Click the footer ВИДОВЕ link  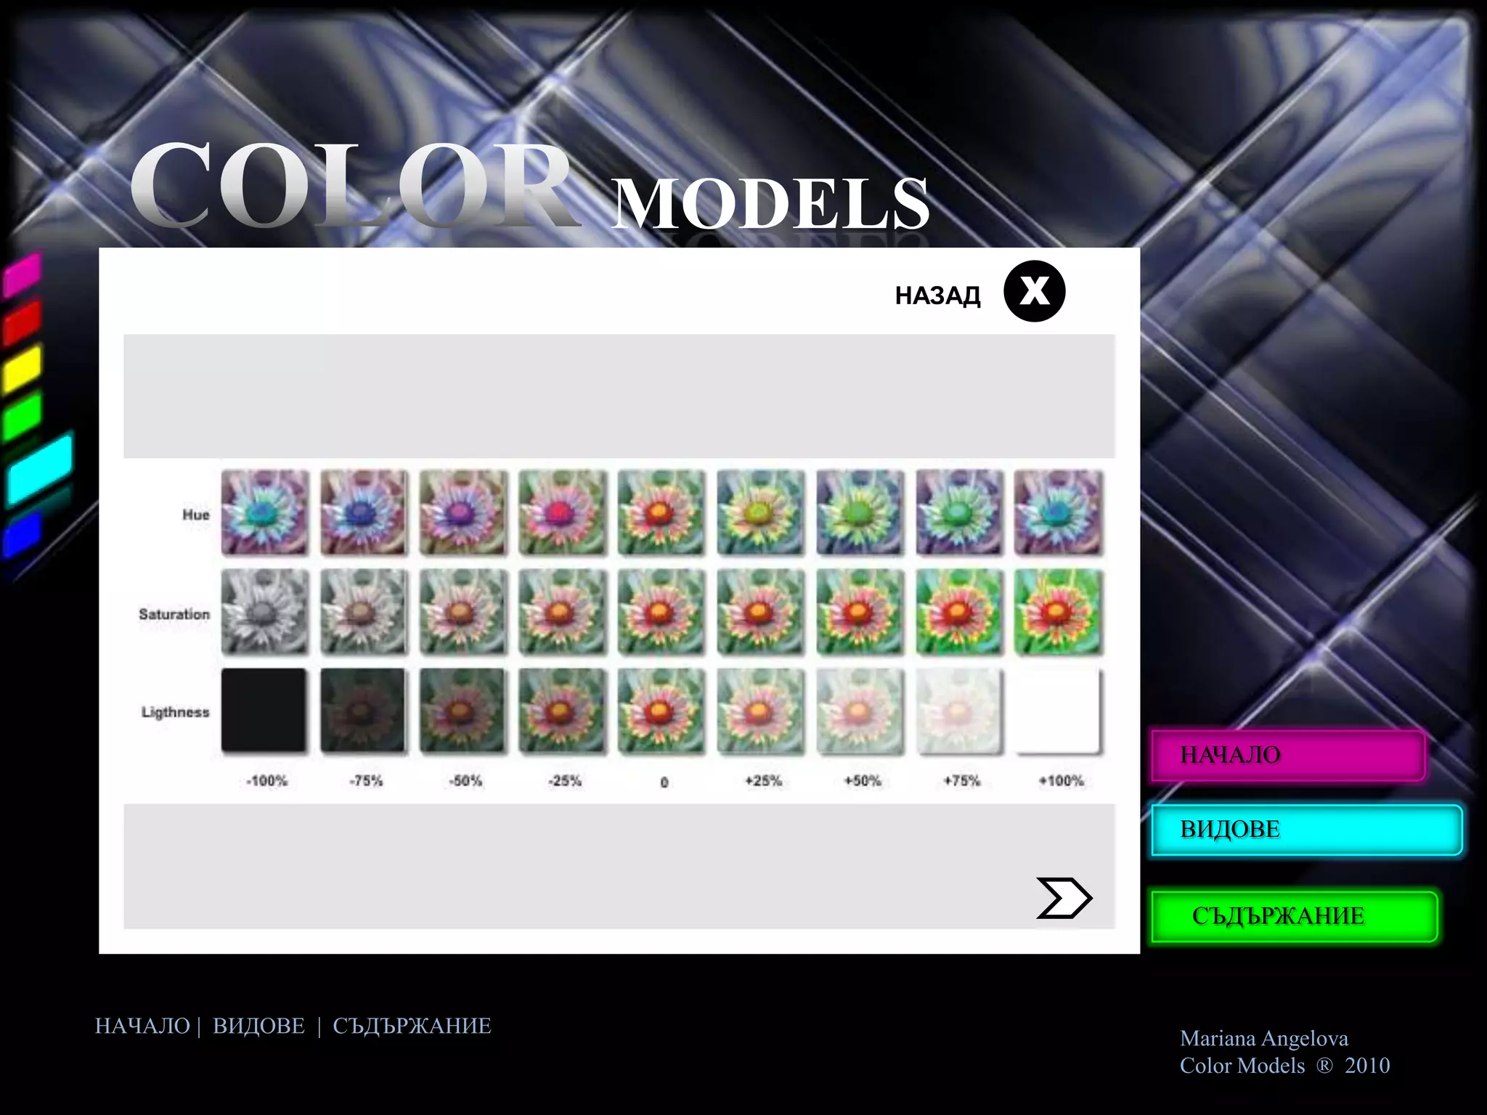pos(258,1026)
